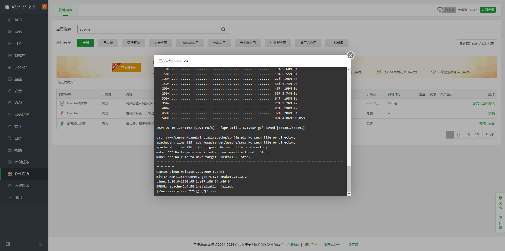This screenshot has width=505, height=251.
Task: Select the 已安装 category filter
Action: tap(108, 43)
